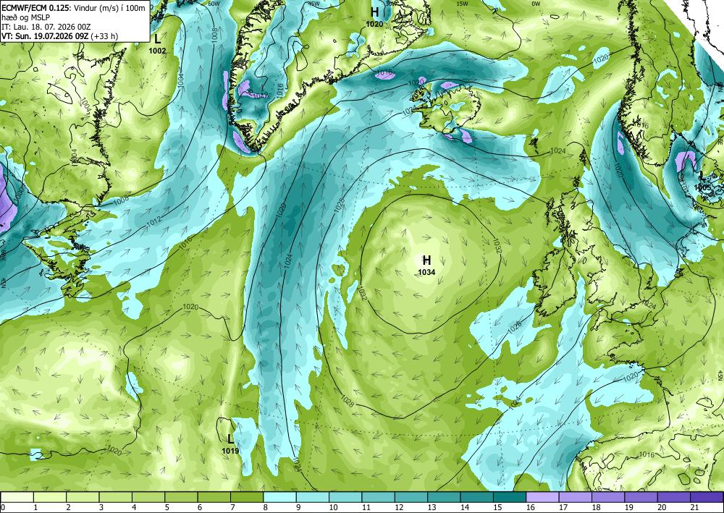Select the legend swatch between 1 and 2
Screen dimensions: 724x513
pyautogui.click(x=50, y=497)
